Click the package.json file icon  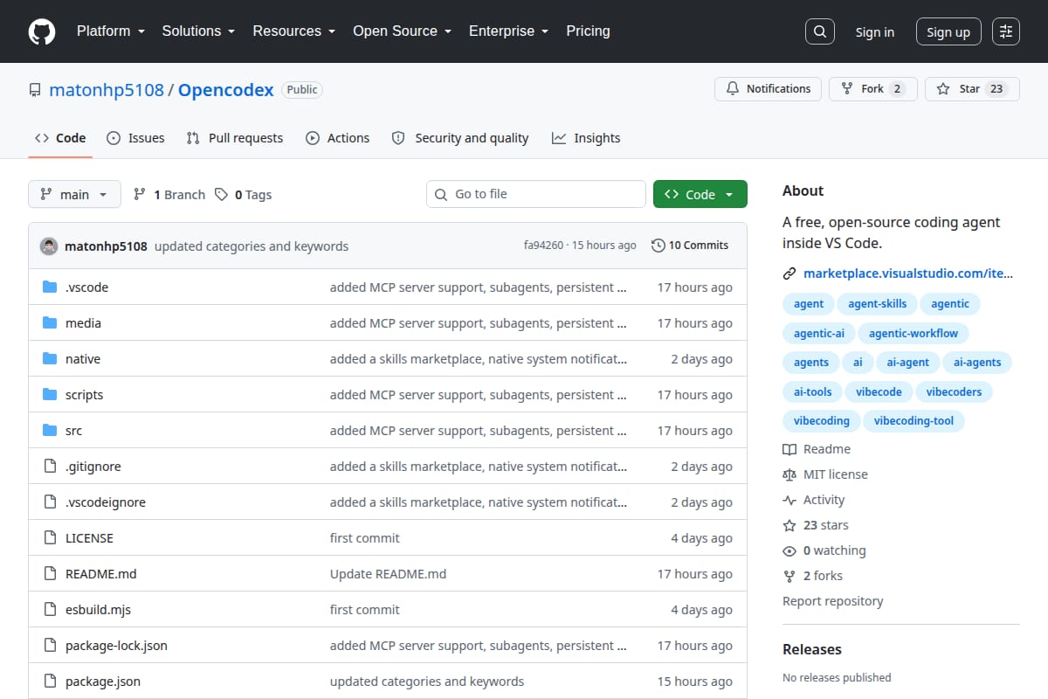click(50, 682)
